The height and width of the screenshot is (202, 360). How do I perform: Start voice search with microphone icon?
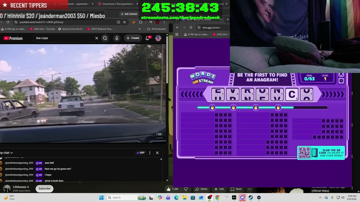click(x=117, y=38)
